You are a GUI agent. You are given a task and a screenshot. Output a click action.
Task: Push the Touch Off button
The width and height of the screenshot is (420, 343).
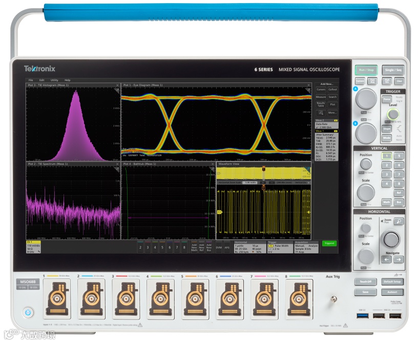pyautogui.click(x=366, y=282)
